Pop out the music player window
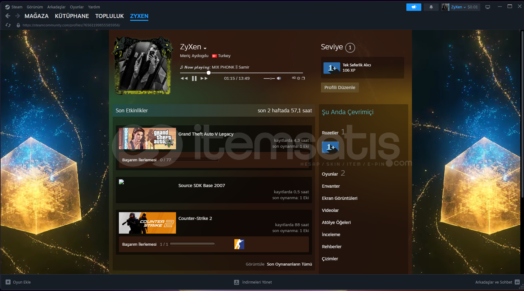This screenshot has width=524, height=291. 303,78
